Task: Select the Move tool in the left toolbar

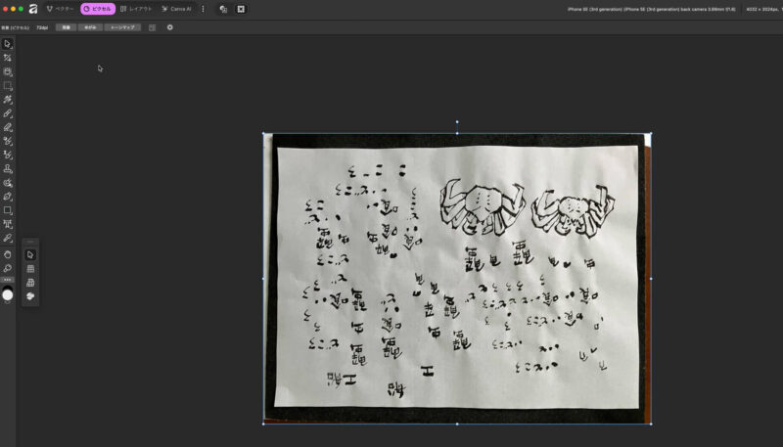Action: coord(8,44)
